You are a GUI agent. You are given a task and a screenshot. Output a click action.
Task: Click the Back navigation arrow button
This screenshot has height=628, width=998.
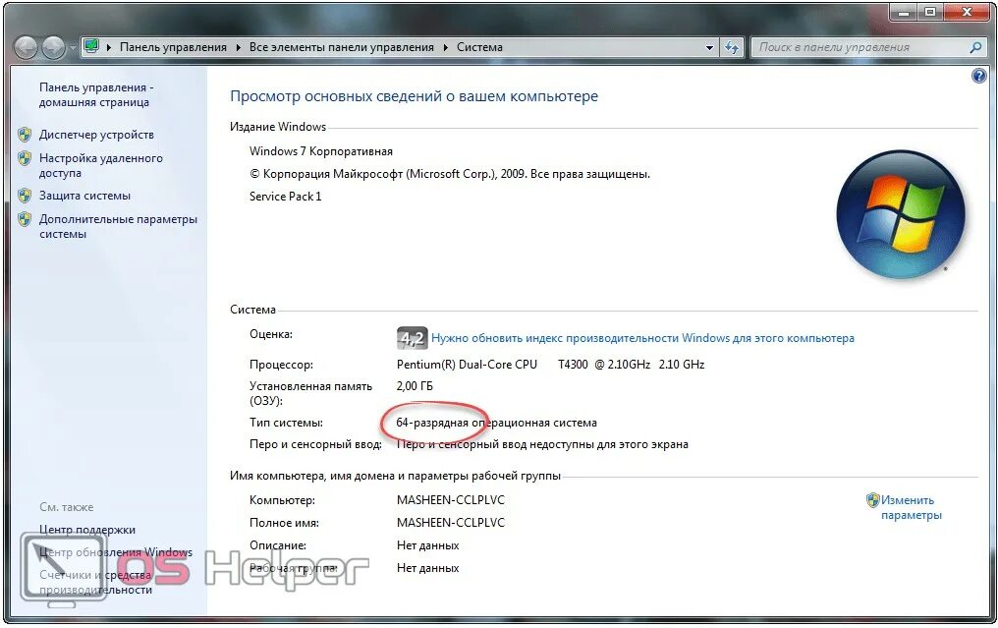click(x=26, y=48)
